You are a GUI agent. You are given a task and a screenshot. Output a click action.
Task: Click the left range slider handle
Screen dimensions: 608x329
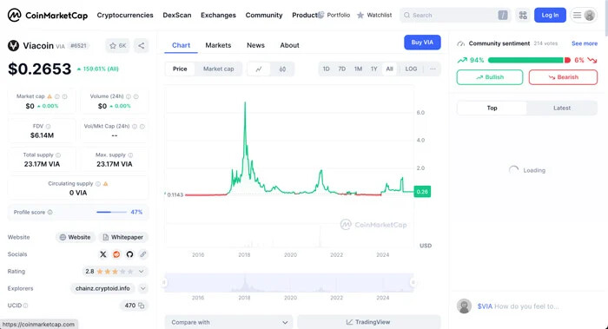[x=164, y=282]
